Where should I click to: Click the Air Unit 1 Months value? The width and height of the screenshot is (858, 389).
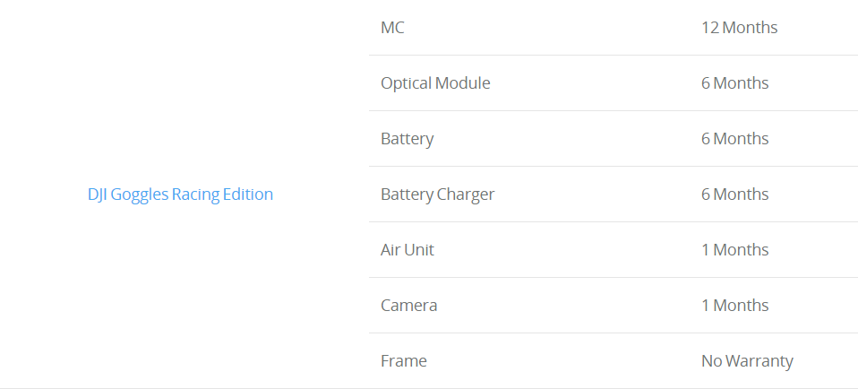[x=735, y=250]
